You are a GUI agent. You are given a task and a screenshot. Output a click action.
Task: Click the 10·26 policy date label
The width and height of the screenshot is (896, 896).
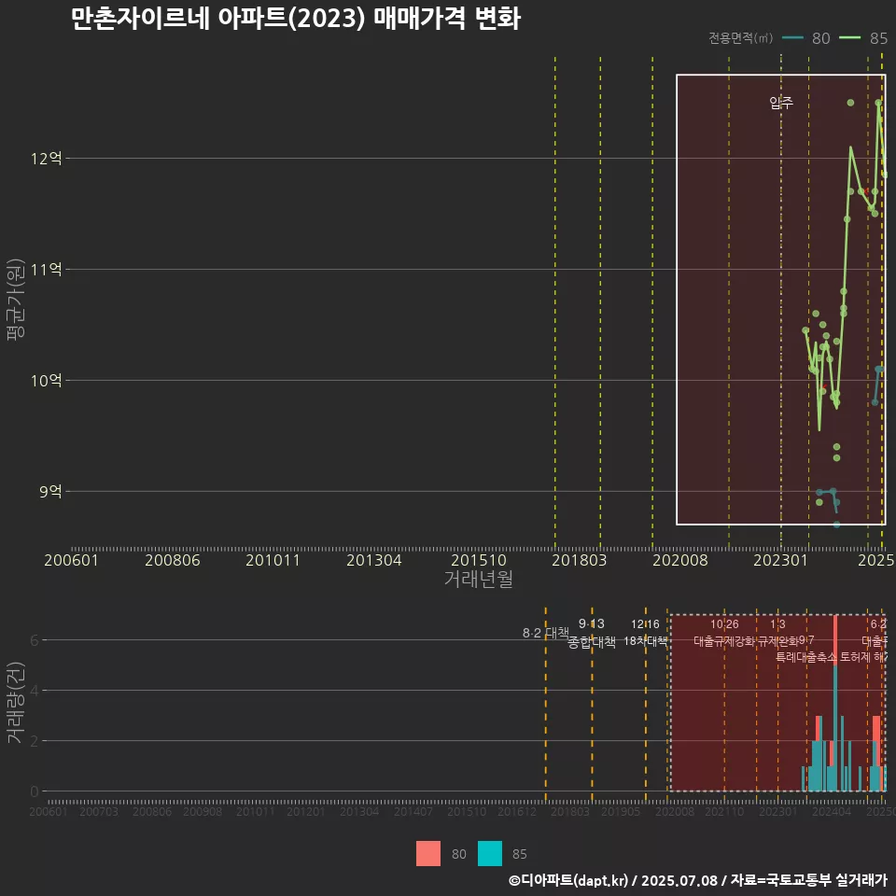[724, 624]
